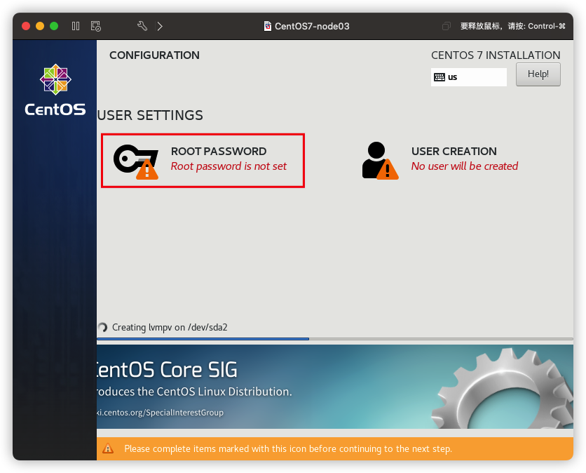The width and height of the screenshot is (586, 473).
Task: Open virtual machine settings via the wrench icon
Action: pos(142,26)
